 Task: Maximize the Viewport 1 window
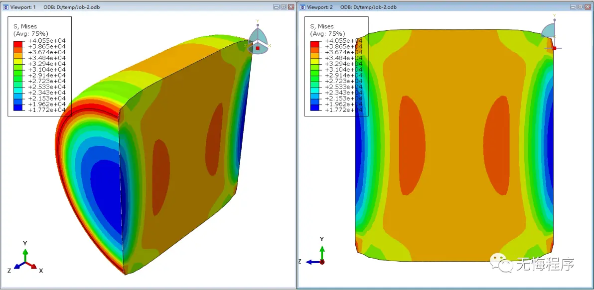pos(284,7)
